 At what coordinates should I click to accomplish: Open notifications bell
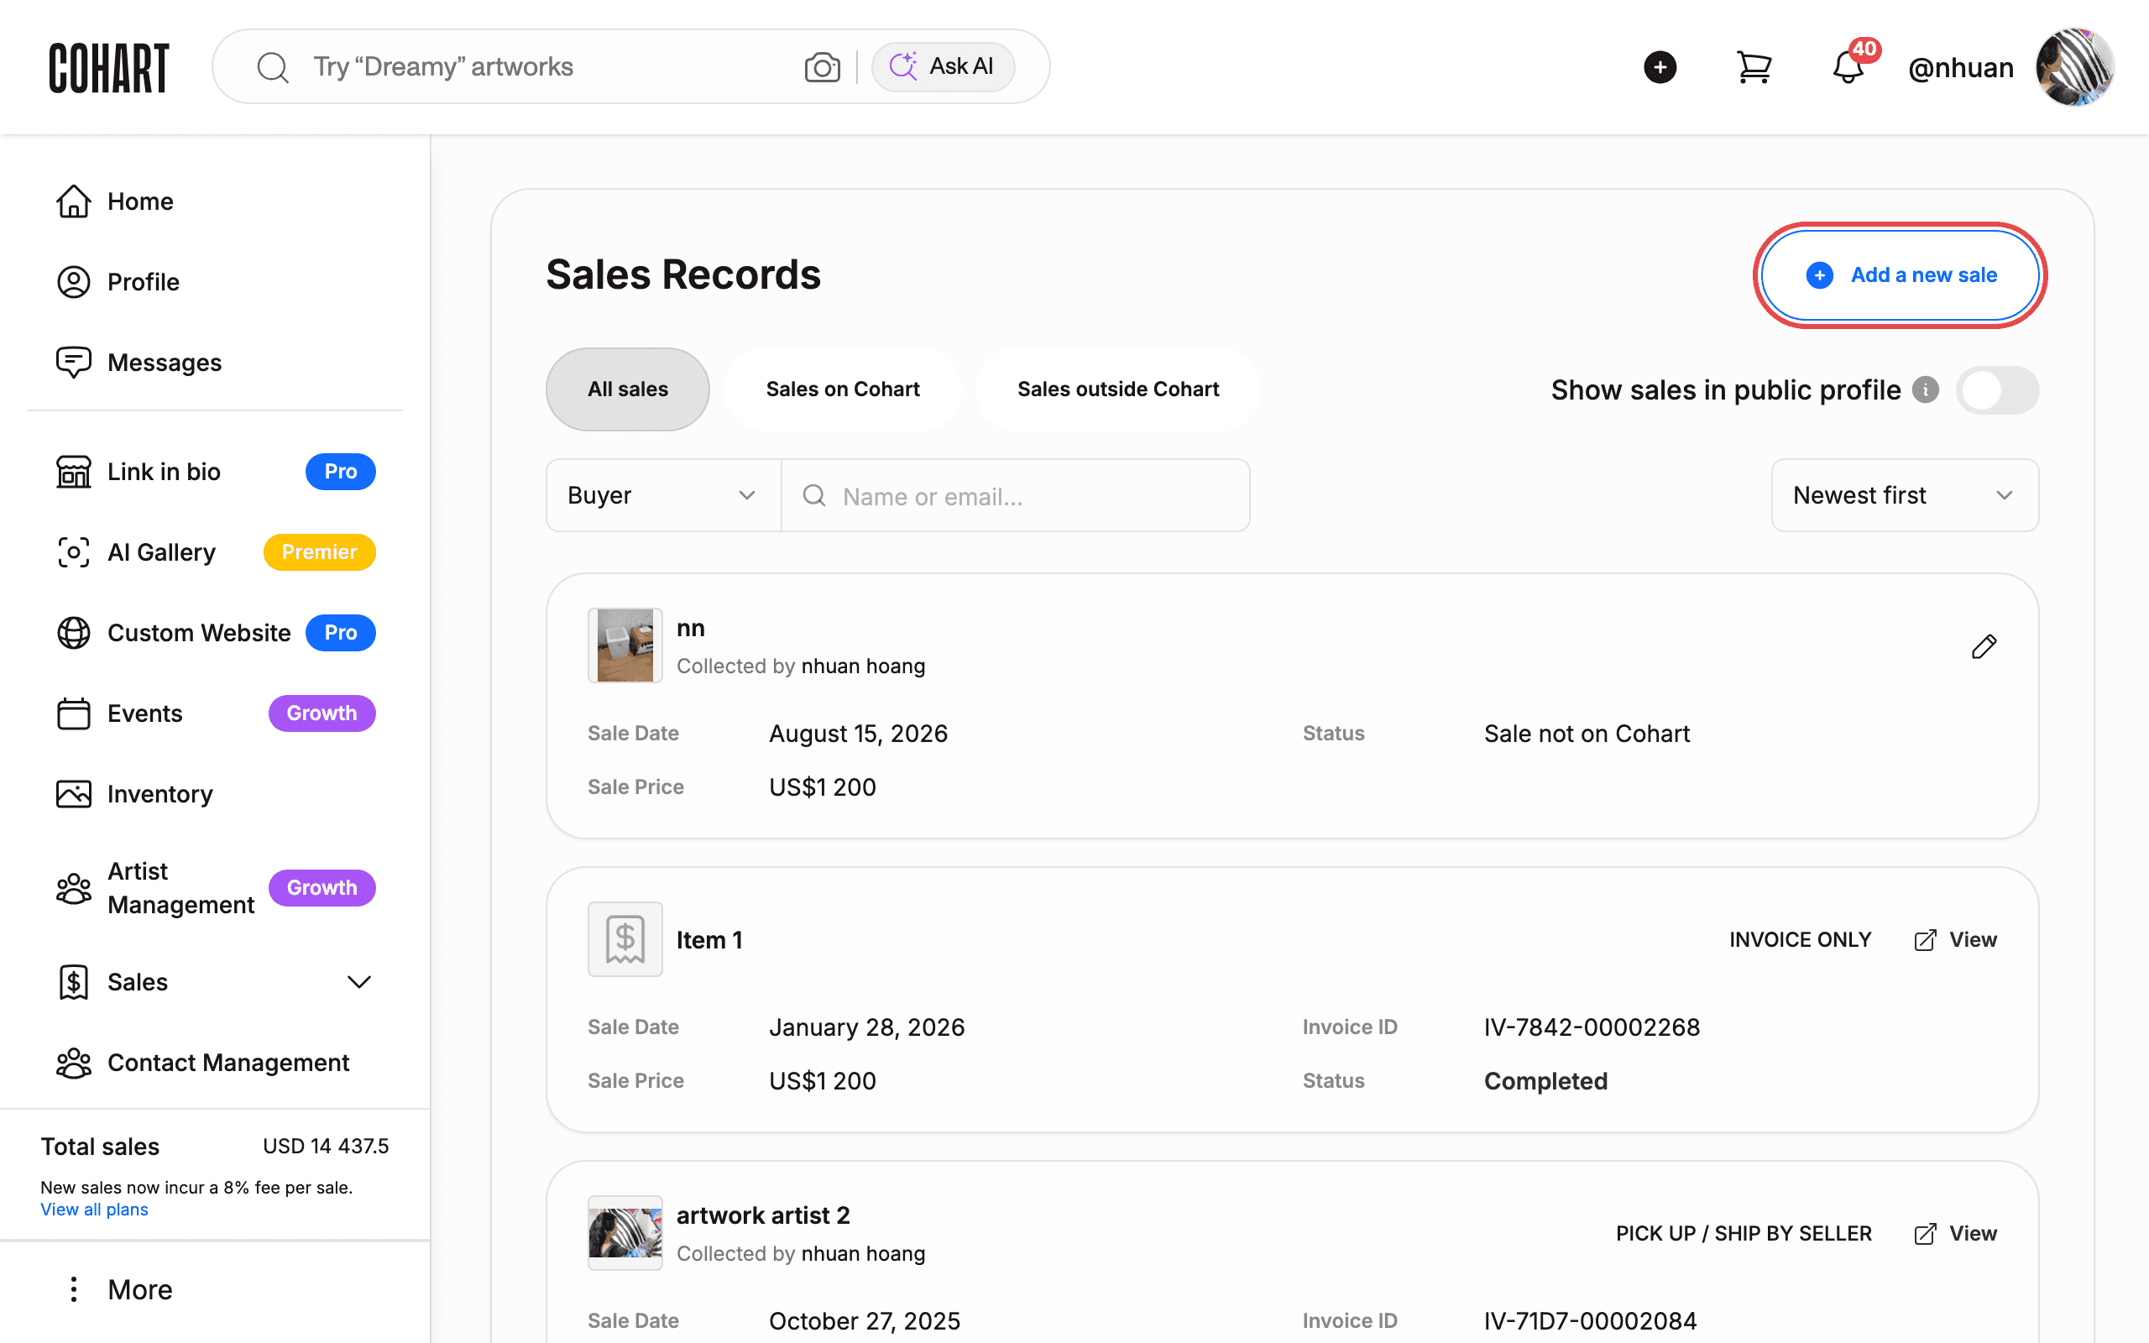(x=1848, y=67)
